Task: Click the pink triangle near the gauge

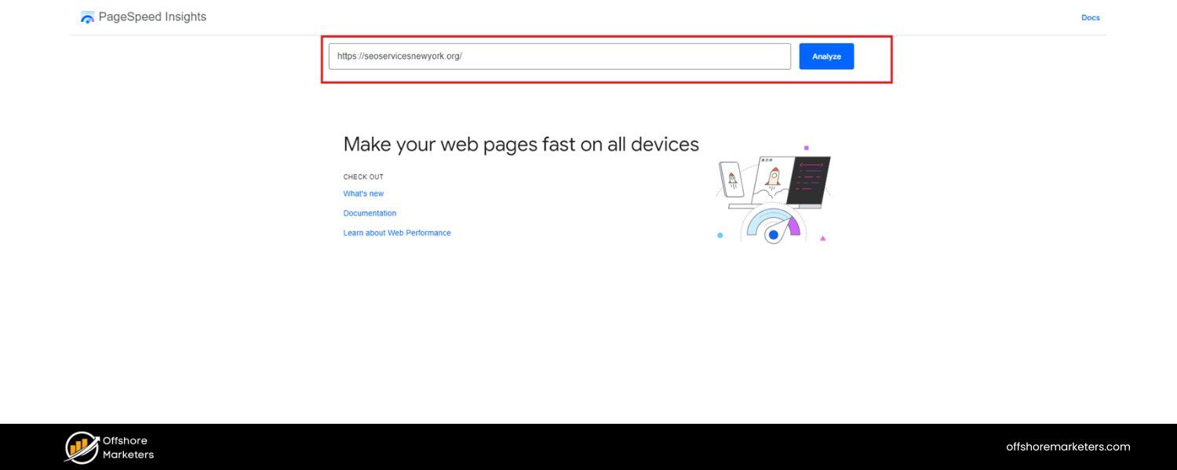Action: pos(823,237)
